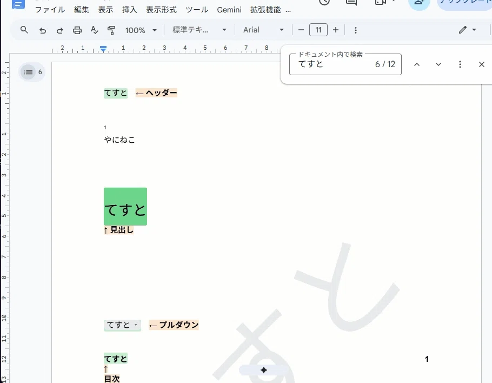Click the やにねこ text
Image resolution: width=492 pixels, height=383 pixels.
click(119, 140)
